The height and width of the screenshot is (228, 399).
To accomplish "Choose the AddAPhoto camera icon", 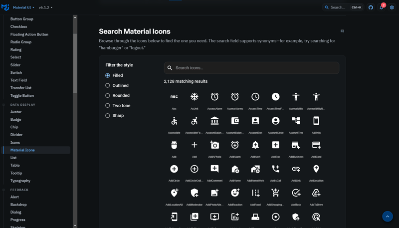I will tap(214, 145).
